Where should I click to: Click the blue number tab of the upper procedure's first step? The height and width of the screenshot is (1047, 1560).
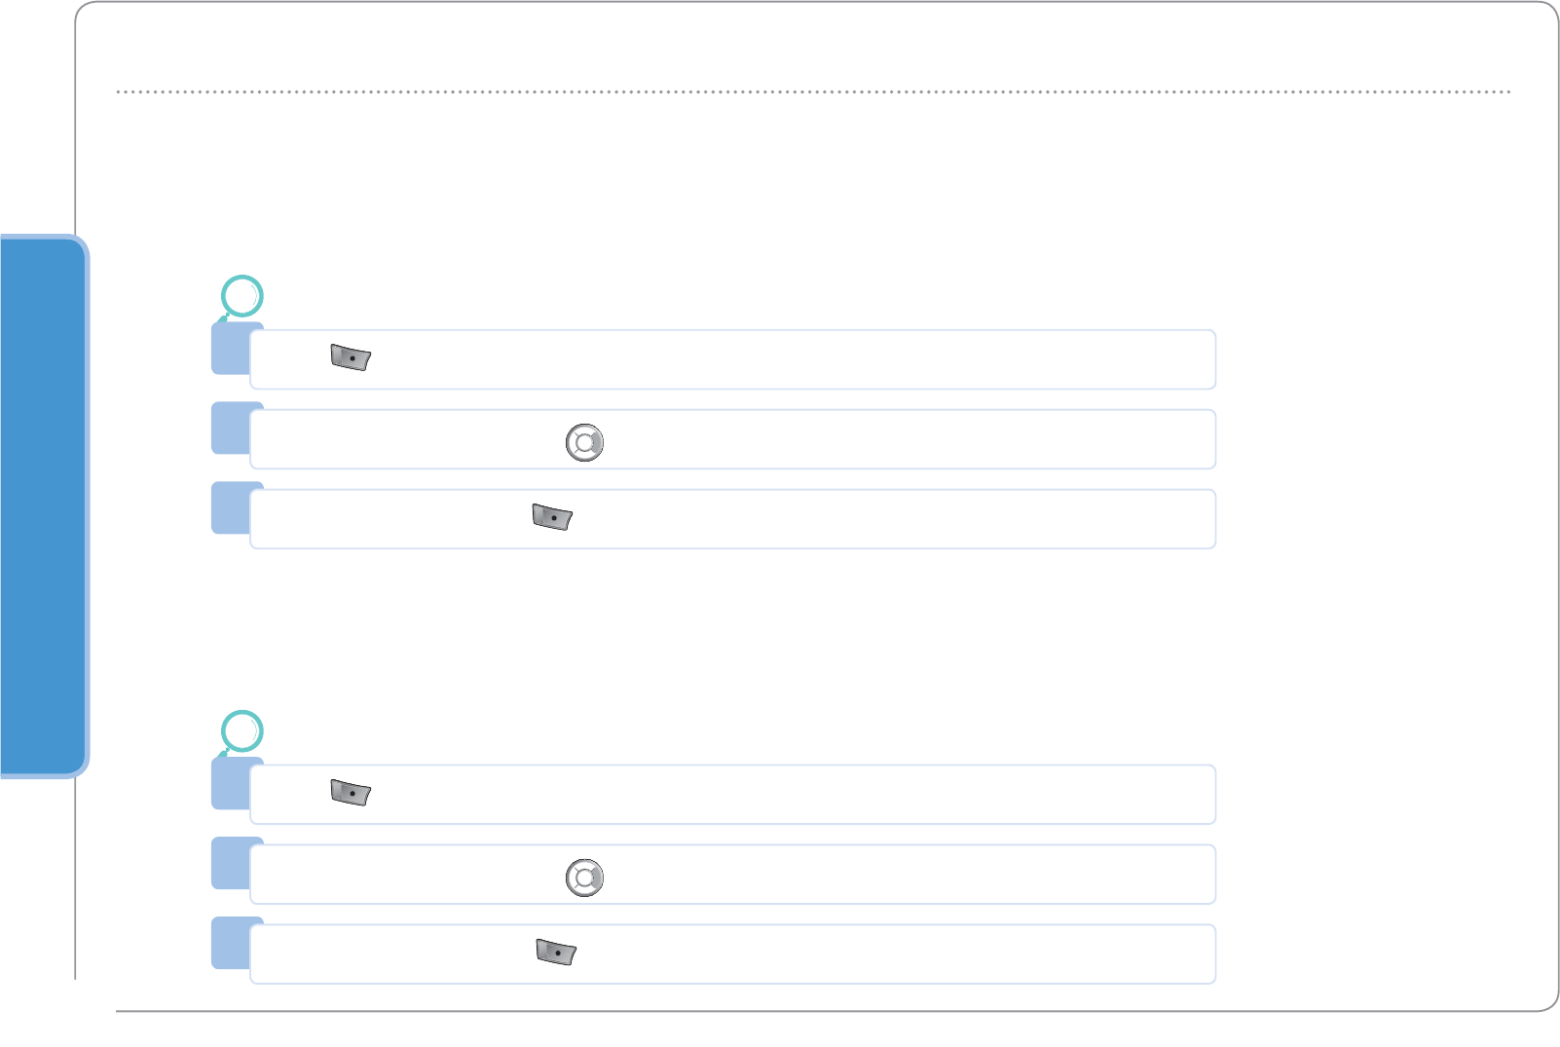(x=230, y=349)
